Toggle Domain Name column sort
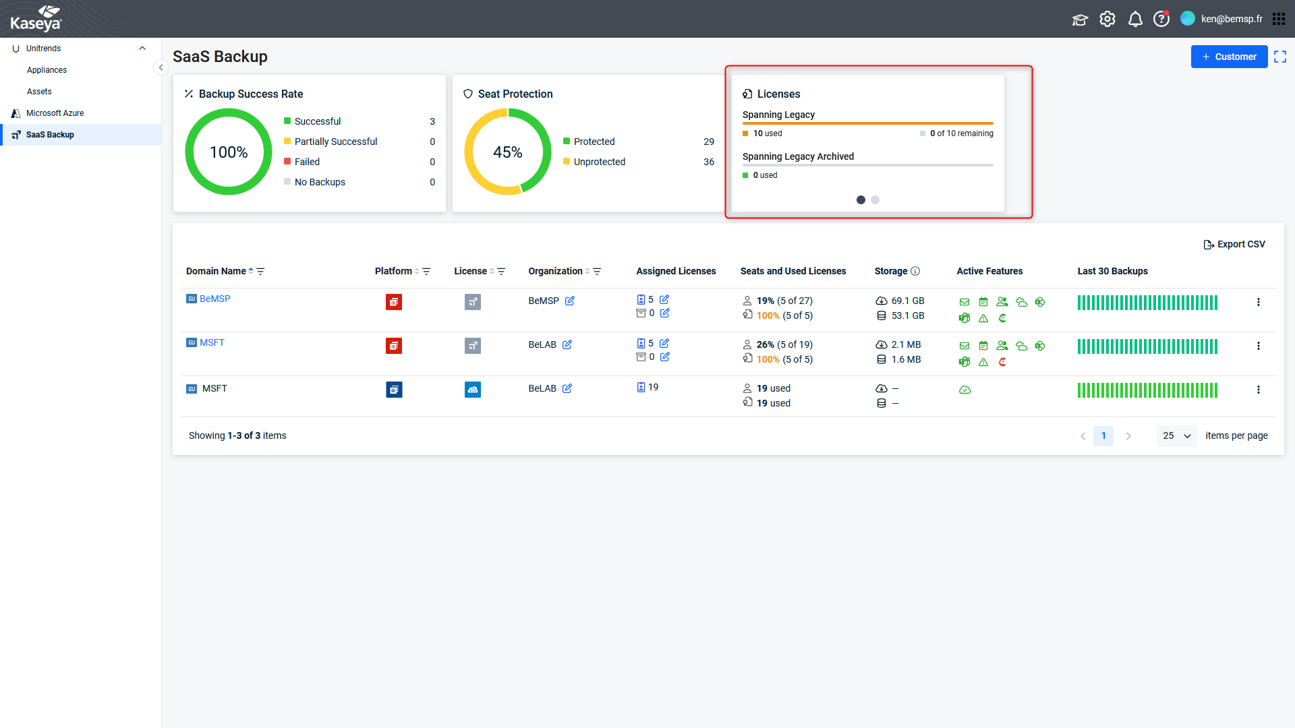Viewport: 1295px width, 728px height. 251,271
